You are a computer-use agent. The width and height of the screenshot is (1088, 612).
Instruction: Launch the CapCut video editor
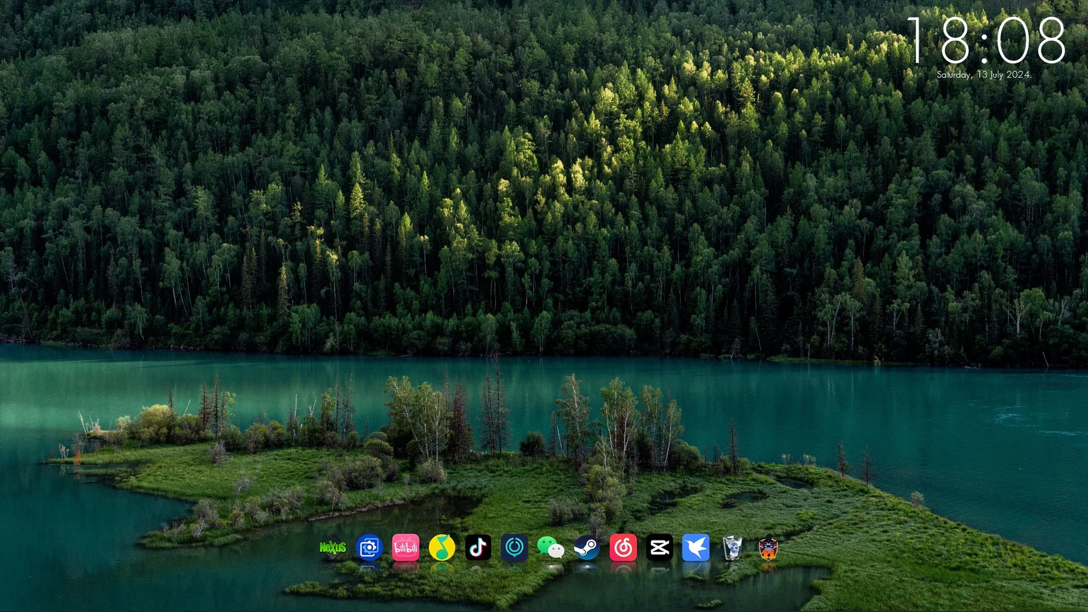660,547
